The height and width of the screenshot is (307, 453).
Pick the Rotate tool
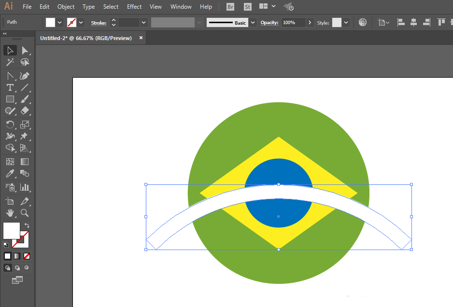(10, 125)
